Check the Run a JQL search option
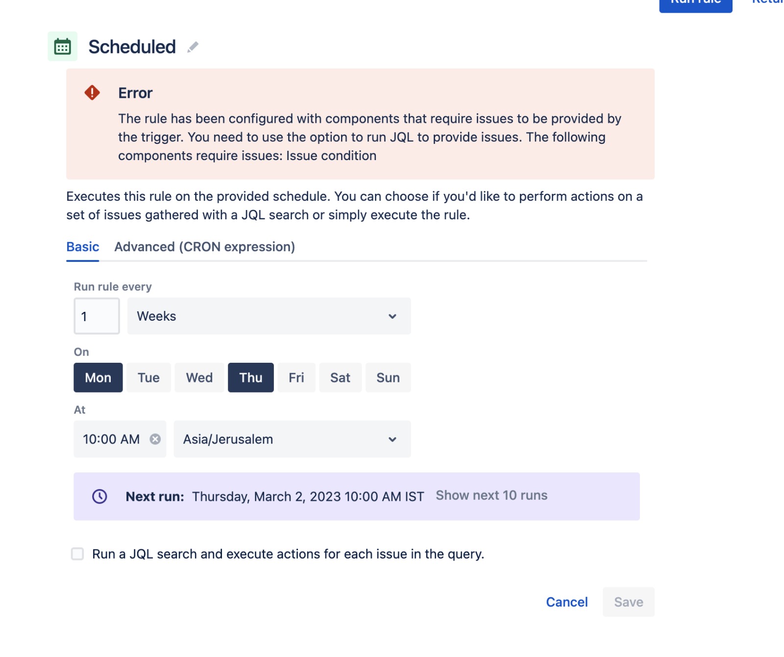Viewport: 784px width, 657px height. coord(77,554)
